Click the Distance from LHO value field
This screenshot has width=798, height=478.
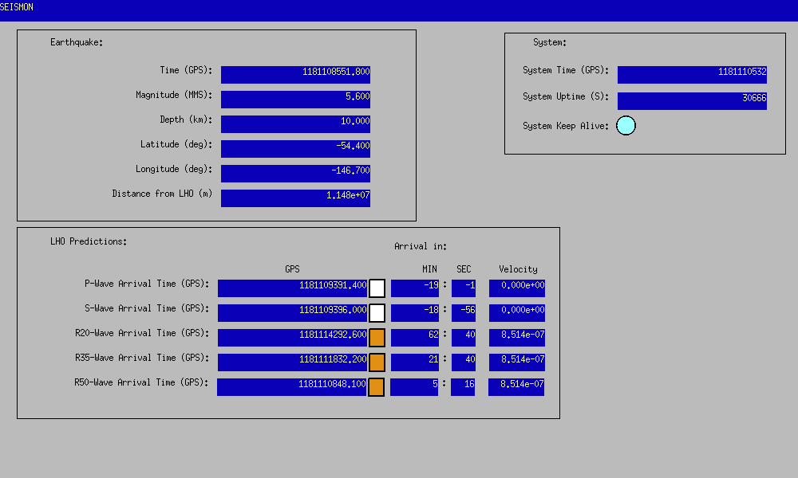(295, 198)
